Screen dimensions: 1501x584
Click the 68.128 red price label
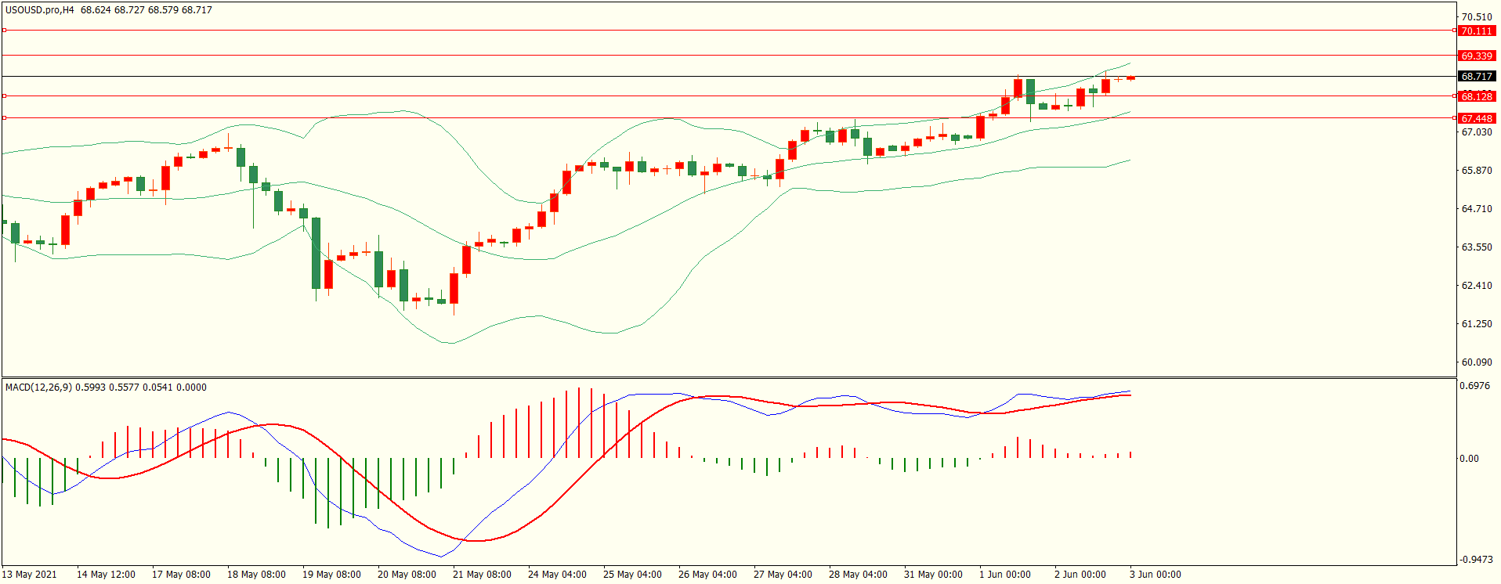[x=1476, y=96]
